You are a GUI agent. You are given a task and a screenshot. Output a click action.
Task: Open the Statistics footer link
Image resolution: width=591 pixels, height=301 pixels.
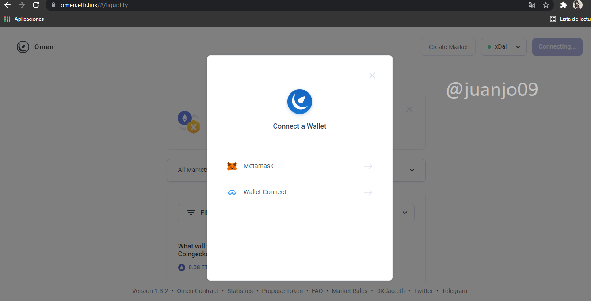(240, 291)
